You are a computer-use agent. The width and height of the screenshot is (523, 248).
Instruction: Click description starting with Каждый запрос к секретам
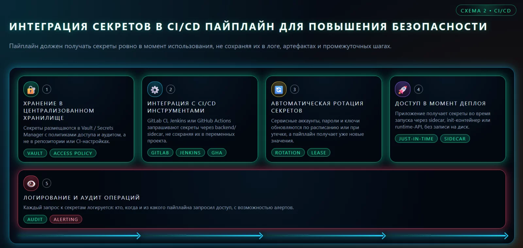pos(159,208)
